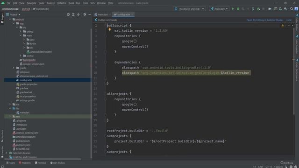Open the main.dart run configuration dropdown

click(x=219, y=9)
